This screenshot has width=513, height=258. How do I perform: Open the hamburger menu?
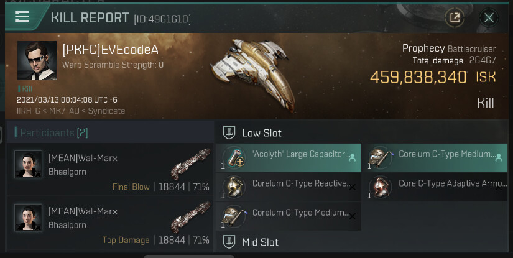(x=22, y=17)
